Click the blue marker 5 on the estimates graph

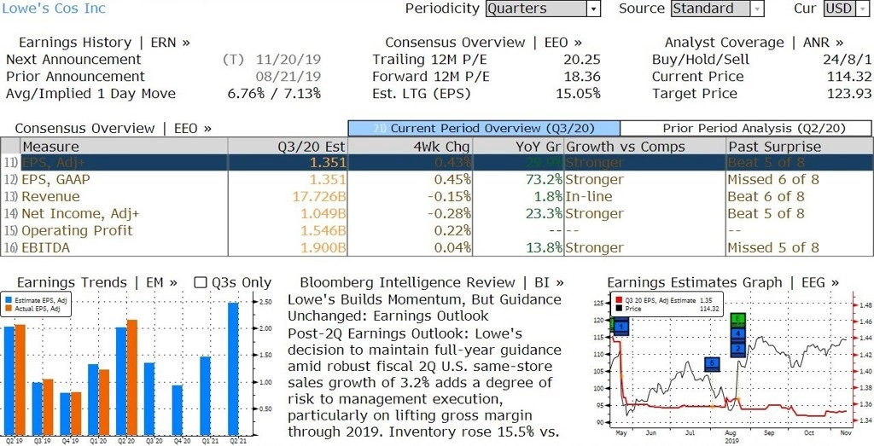[712, 364]
